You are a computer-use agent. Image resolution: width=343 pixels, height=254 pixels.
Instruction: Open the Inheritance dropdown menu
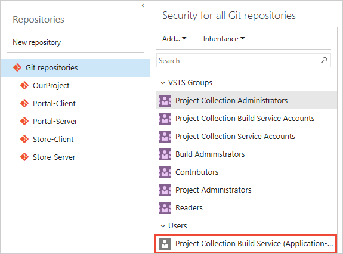tap(224, 39)
